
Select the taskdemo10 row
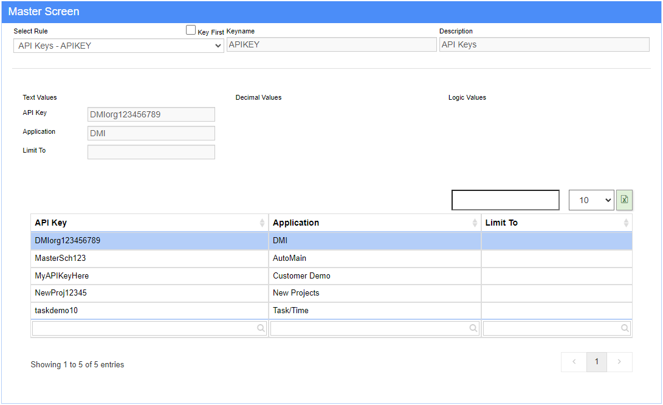[149, 311]
